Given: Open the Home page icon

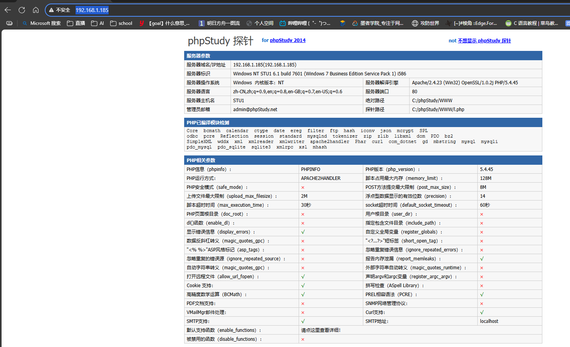Looking at the screenshot, I should [35, 10].
